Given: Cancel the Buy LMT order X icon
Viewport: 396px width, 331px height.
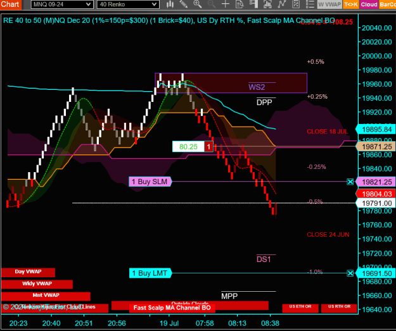Looking at the screenshot, I should (x=350, y=273).
